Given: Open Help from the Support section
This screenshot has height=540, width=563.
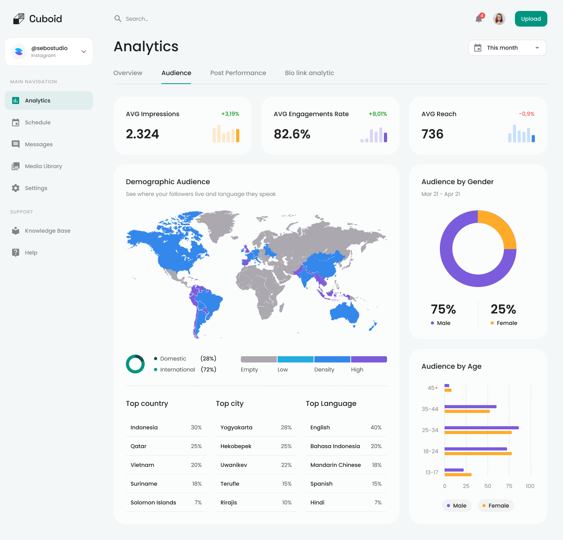Looking at the screenshot, I should pyautogui.click(x=31, y=252).
